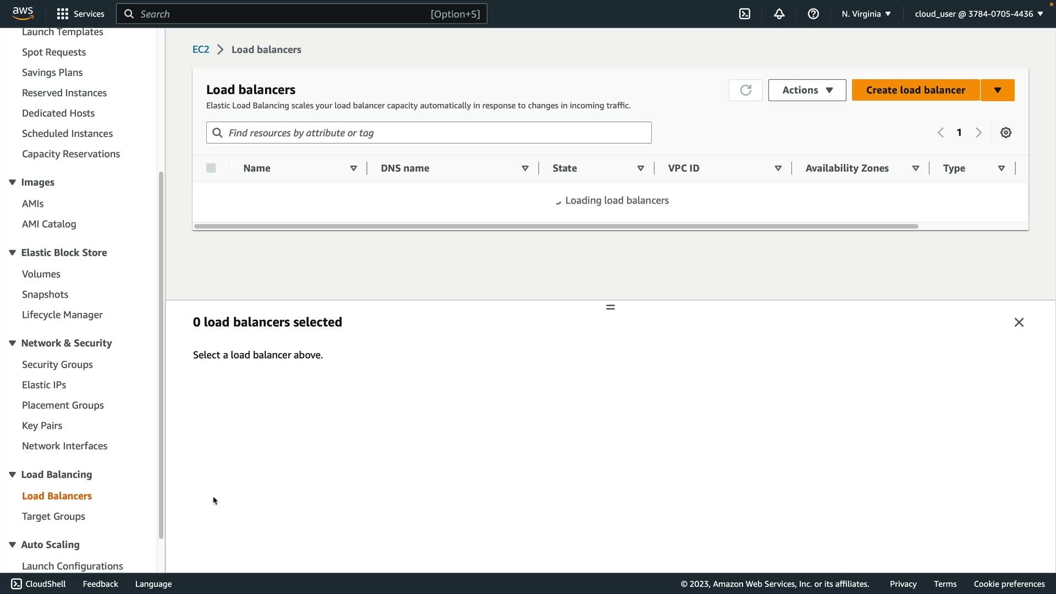The image size is (1056, 594).
Task: Open table preferences gear icon
Action: pos(1005,133)
